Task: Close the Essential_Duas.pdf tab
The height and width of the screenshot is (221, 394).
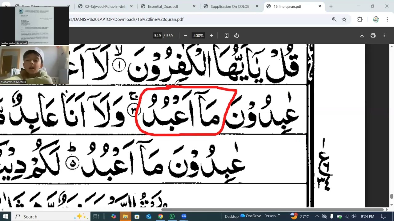Action: click(194, 6)
